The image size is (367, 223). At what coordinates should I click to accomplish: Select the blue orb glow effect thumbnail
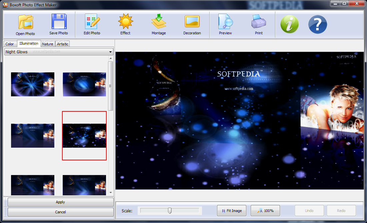[x=84, y=84]
